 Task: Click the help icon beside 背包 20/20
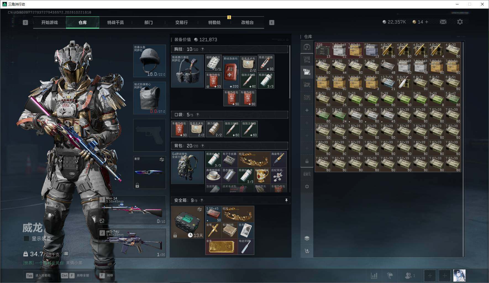pos(203,146)
